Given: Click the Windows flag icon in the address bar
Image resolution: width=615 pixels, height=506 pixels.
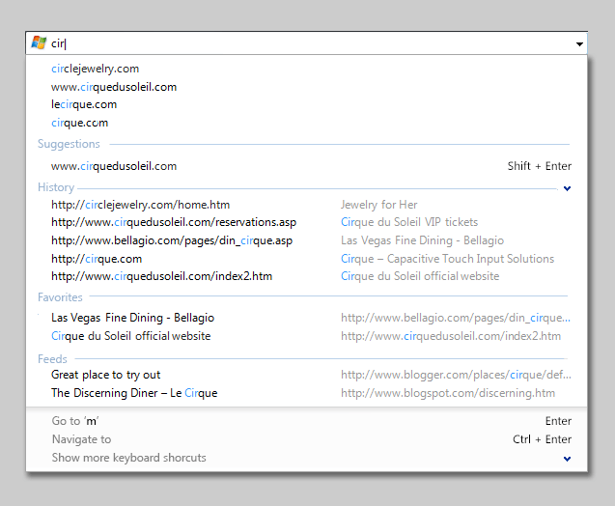Looking at the screenshot, I should 39,42.
